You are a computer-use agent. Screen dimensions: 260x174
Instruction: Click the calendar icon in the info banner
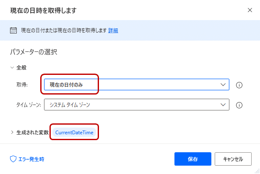pyautogui.click(x=13, y=30)
